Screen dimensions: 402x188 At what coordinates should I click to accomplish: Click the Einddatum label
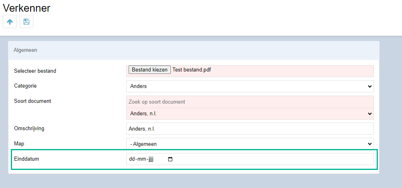click(27, 159)
